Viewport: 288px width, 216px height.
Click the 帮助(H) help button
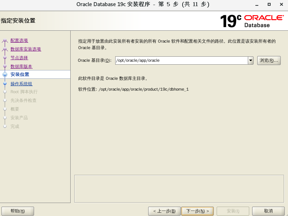(x=18, y=211)
